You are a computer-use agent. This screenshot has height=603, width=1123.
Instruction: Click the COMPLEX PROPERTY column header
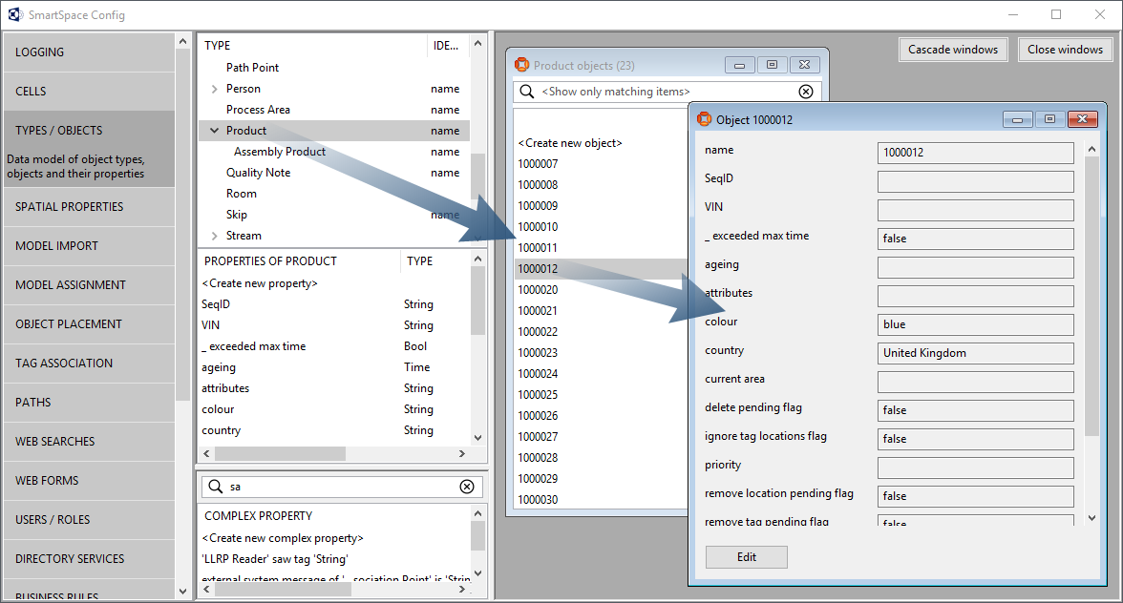(334, 516)
